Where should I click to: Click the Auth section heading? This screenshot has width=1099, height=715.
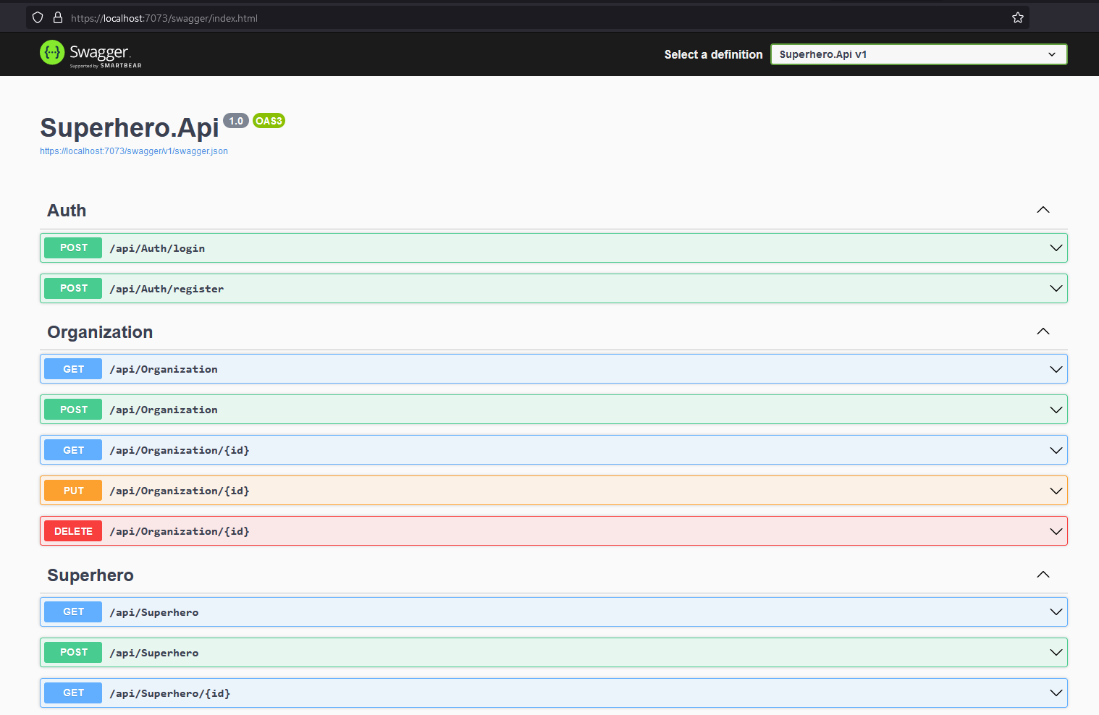pyautogui.click(x=67, y=211)
